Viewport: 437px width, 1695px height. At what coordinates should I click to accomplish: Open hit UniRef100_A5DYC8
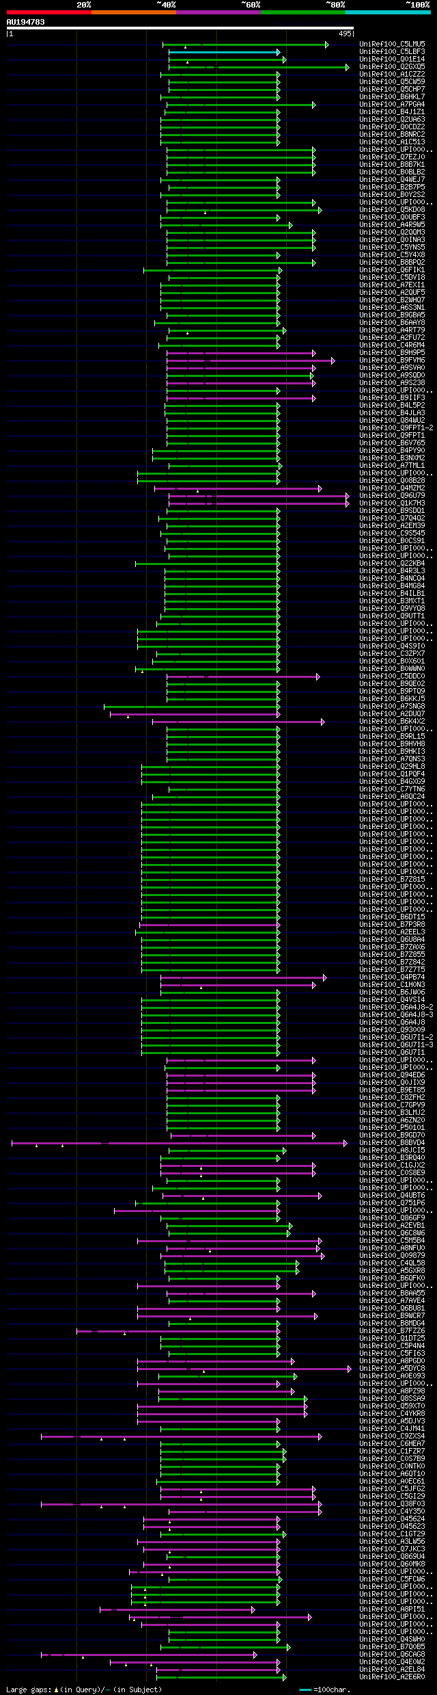(392, 1369)
